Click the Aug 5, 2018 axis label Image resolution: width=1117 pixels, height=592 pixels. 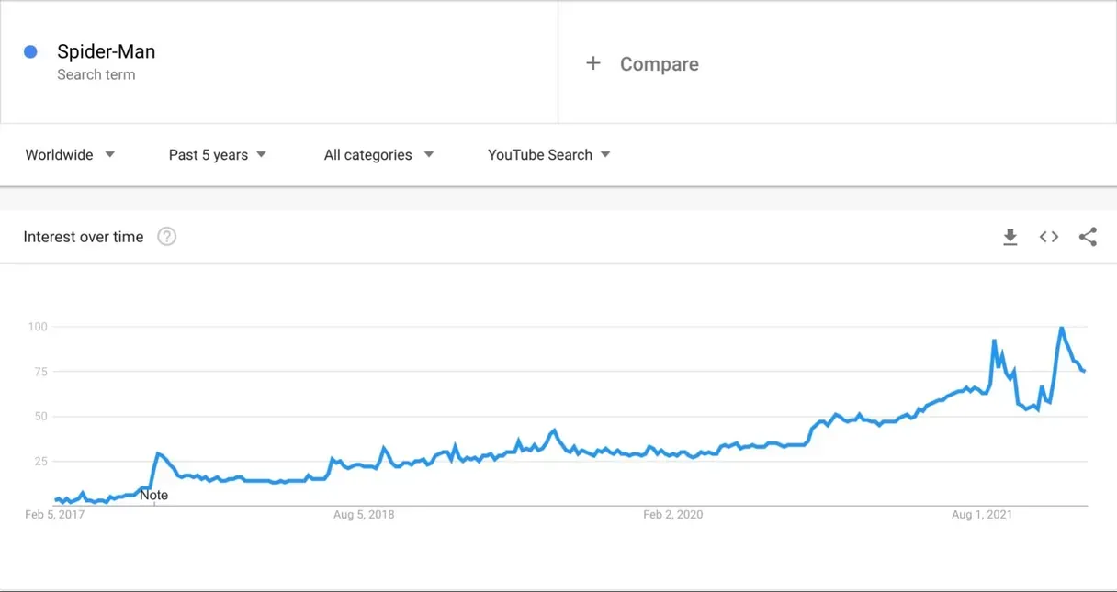[x=364, y=515]
